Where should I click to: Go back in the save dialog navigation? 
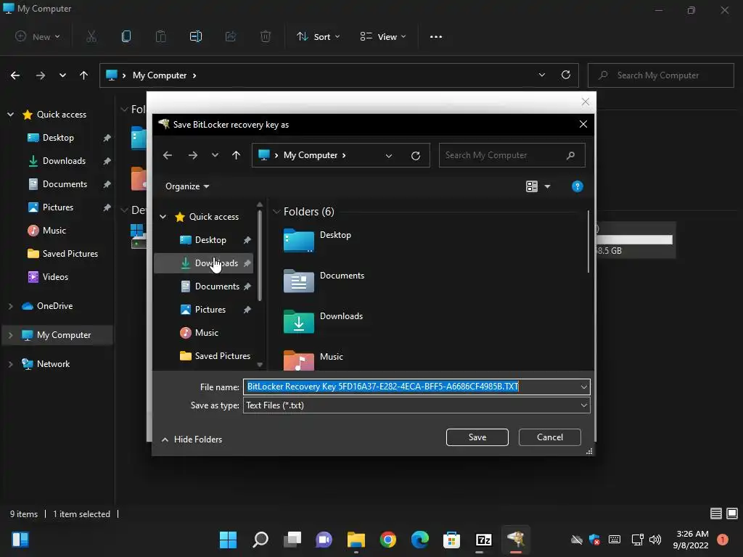coord(168,155)
